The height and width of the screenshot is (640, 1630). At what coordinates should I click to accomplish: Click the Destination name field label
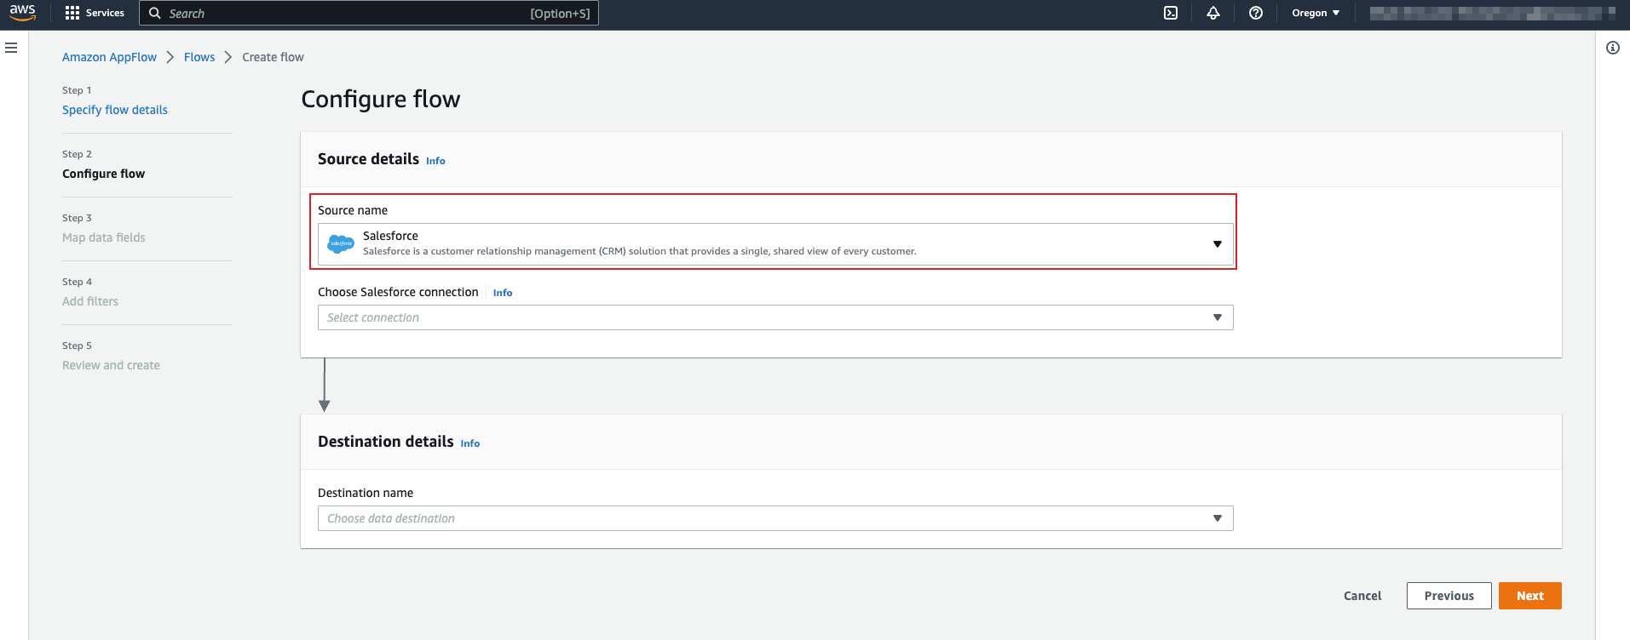(366, 493)
